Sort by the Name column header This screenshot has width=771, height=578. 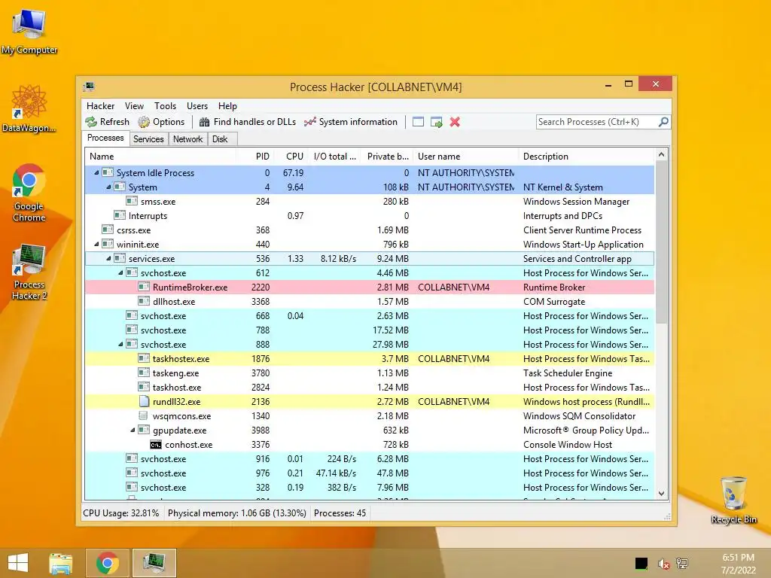161,157
